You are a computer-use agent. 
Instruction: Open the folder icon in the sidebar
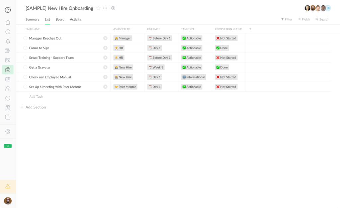(x=8, y=117)
